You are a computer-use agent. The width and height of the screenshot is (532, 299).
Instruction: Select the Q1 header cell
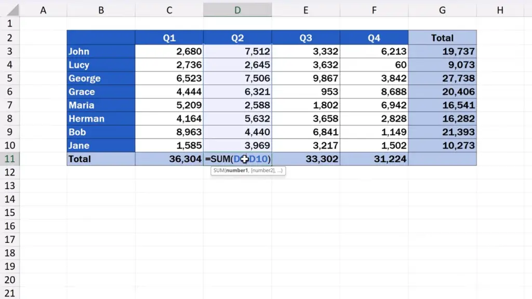click(x=169, y=38)
